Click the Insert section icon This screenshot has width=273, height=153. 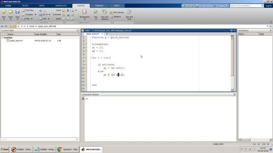click(x=64, y=10)
